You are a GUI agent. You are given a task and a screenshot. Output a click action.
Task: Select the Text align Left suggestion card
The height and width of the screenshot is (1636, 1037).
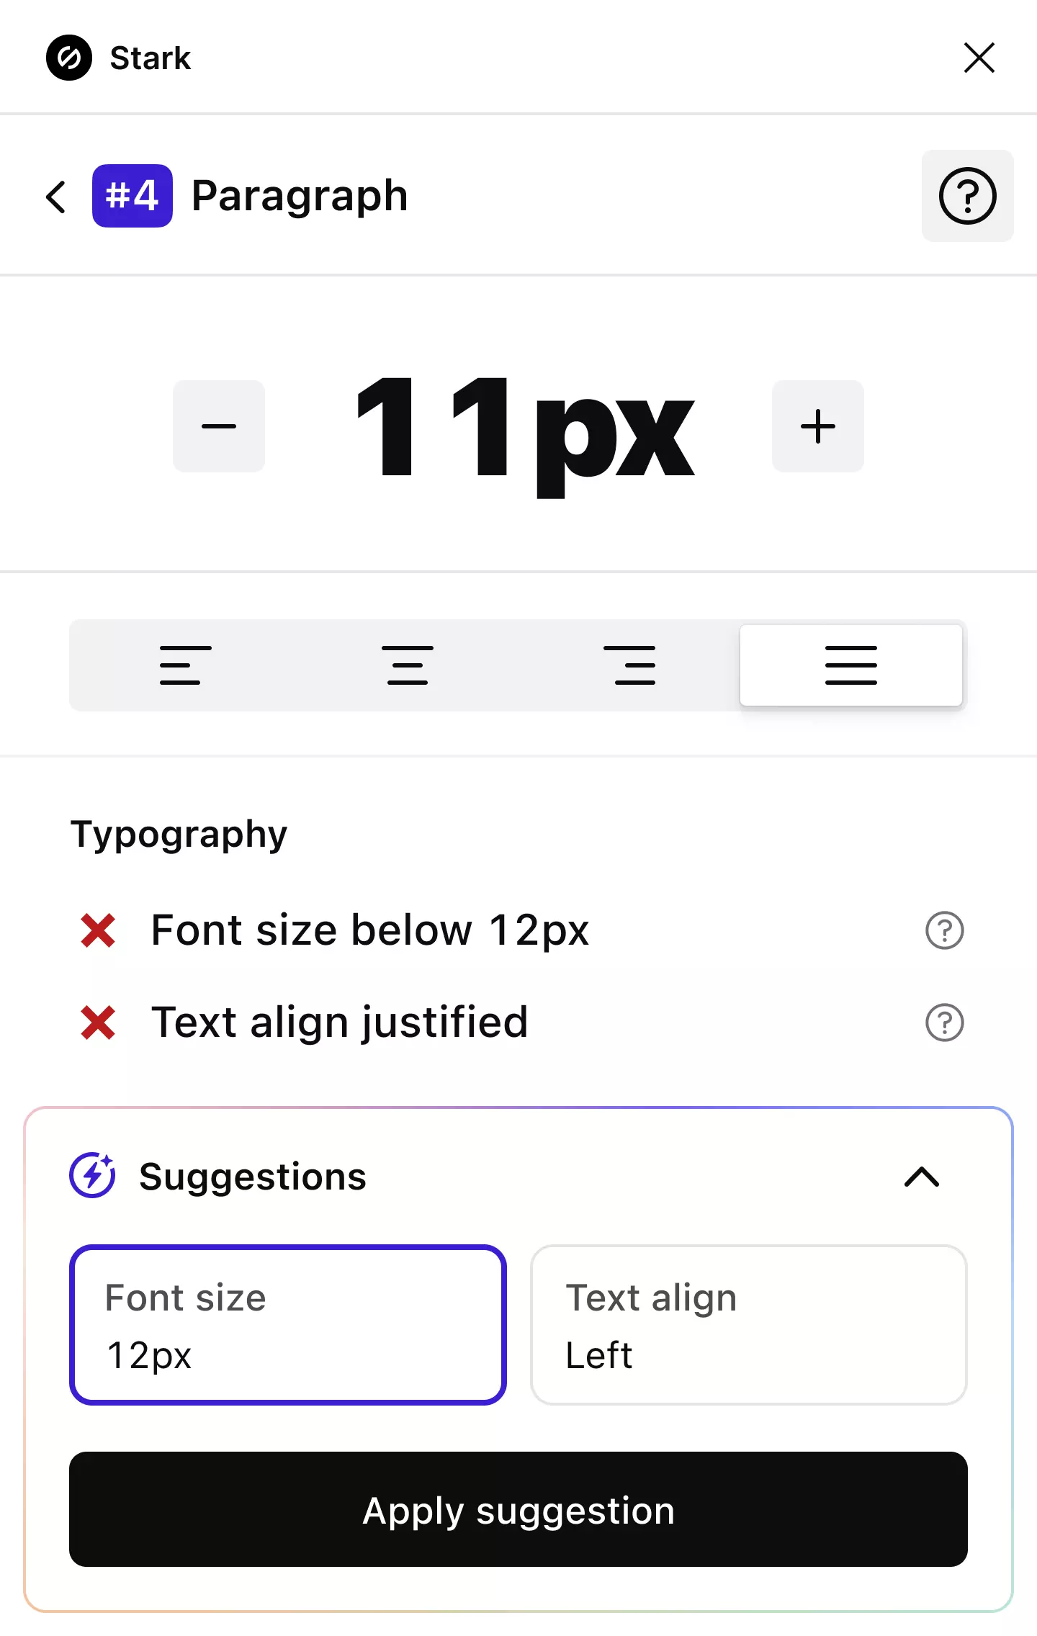748,1325
